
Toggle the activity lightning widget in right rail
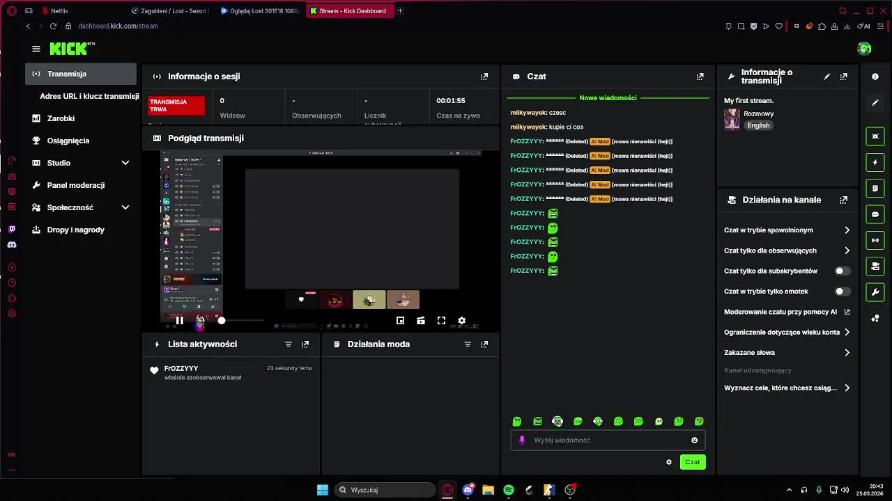tap(875, 163)
